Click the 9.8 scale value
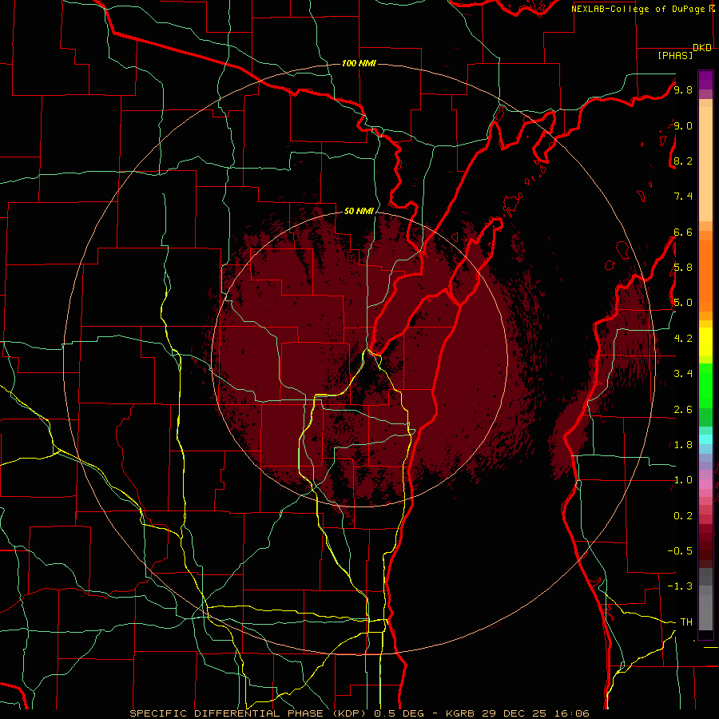The height and width of the screenshot is (719, 719). (x=683, y=89)
